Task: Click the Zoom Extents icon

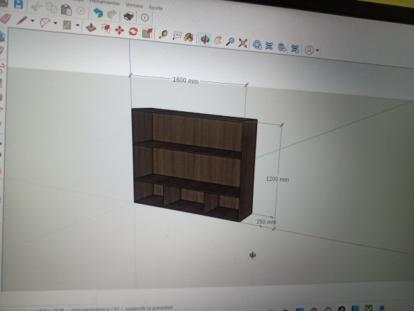Action: 243,43
